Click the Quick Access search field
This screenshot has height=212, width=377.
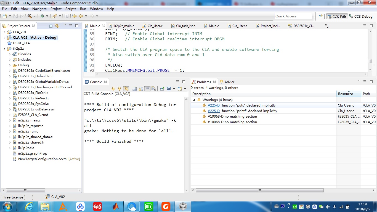click(293, 16)
